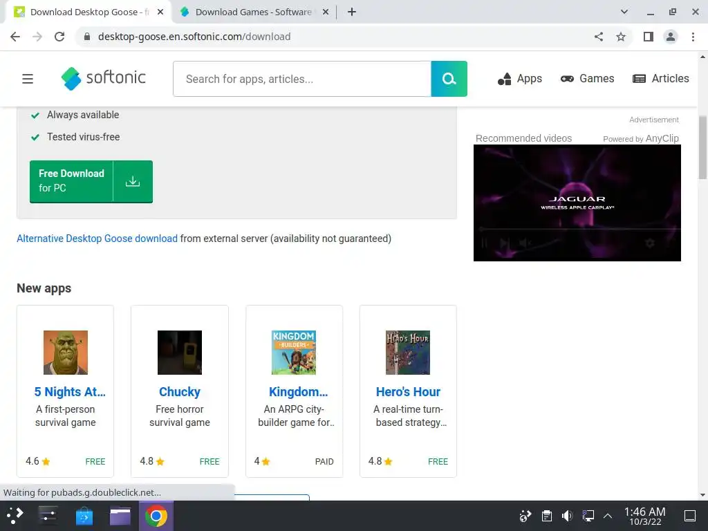Go back to previous page
This screenshot has height=531, width=708.
[15, 37]
